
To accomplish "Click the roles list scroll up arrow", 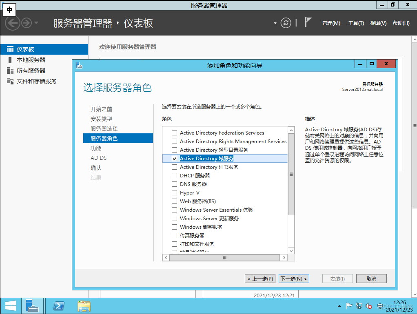I will point(291,130).
